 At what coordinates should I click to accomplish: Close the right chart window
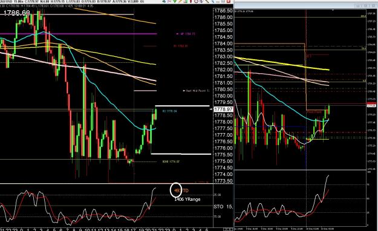click(374, 6)
